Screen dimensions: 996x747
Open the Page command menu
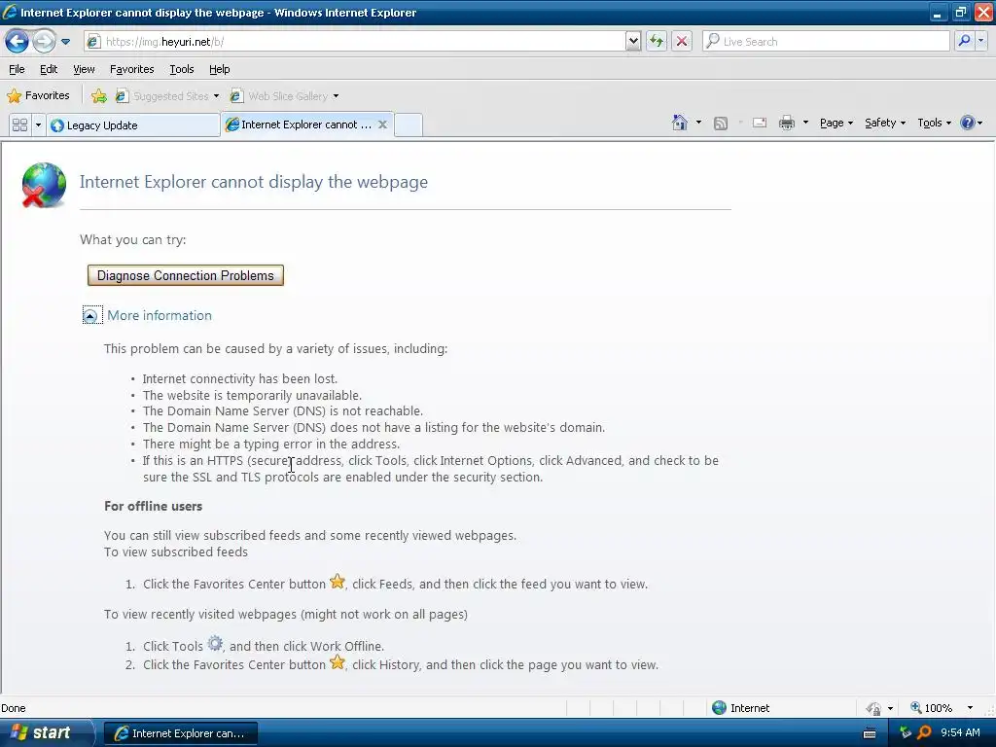836,124
